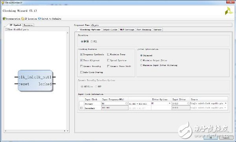Click the clk_wiz IP symbol block
The image size is (236, 142).
(x=35, y=80)
